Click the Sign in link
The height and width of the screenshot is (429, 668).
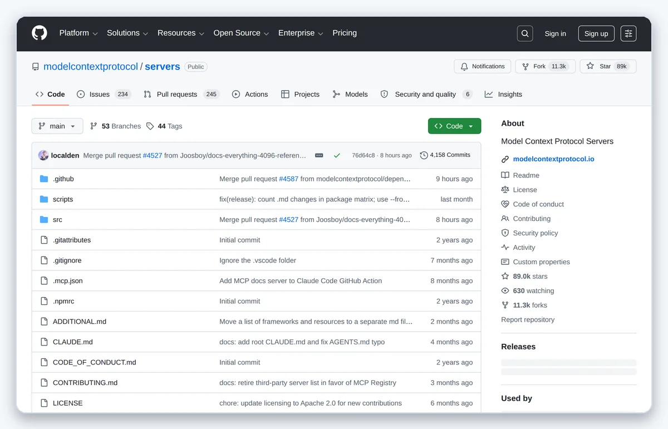tap(555, 33)
